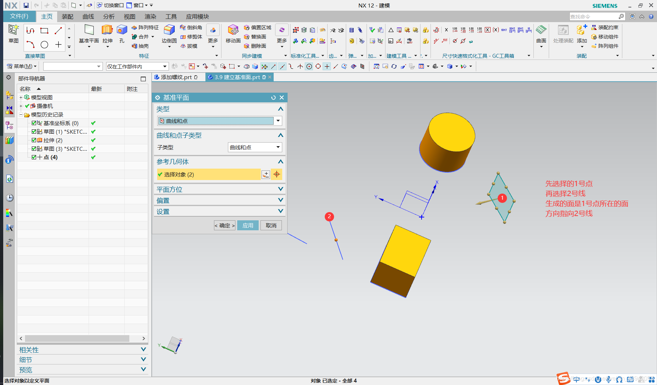Click the 名称 column header
Screen dimensions: 657x385
(53, 89)
